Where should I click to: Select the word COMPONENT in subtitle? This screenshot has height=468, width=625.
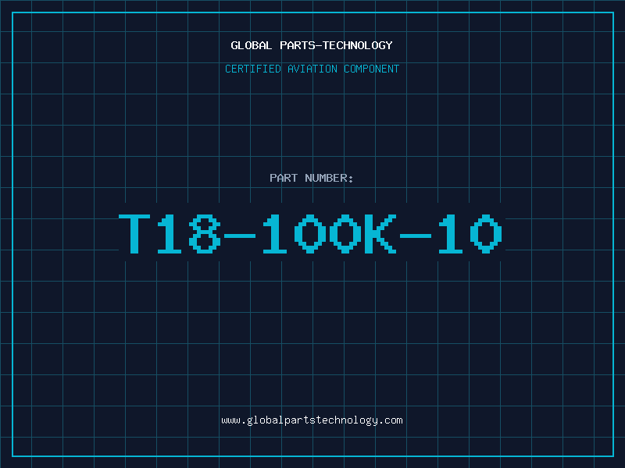372,69
